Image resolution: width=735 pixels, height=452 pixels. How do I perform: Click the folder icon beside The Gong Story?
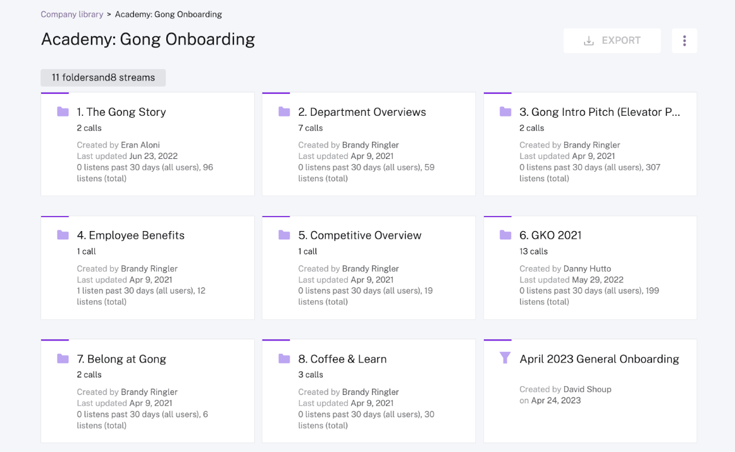pyautogui.click(x=63, y=111)
